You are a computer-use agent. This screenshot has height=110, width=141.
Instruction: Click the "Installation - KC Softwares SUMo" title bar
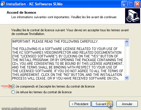tap(34, 4)
